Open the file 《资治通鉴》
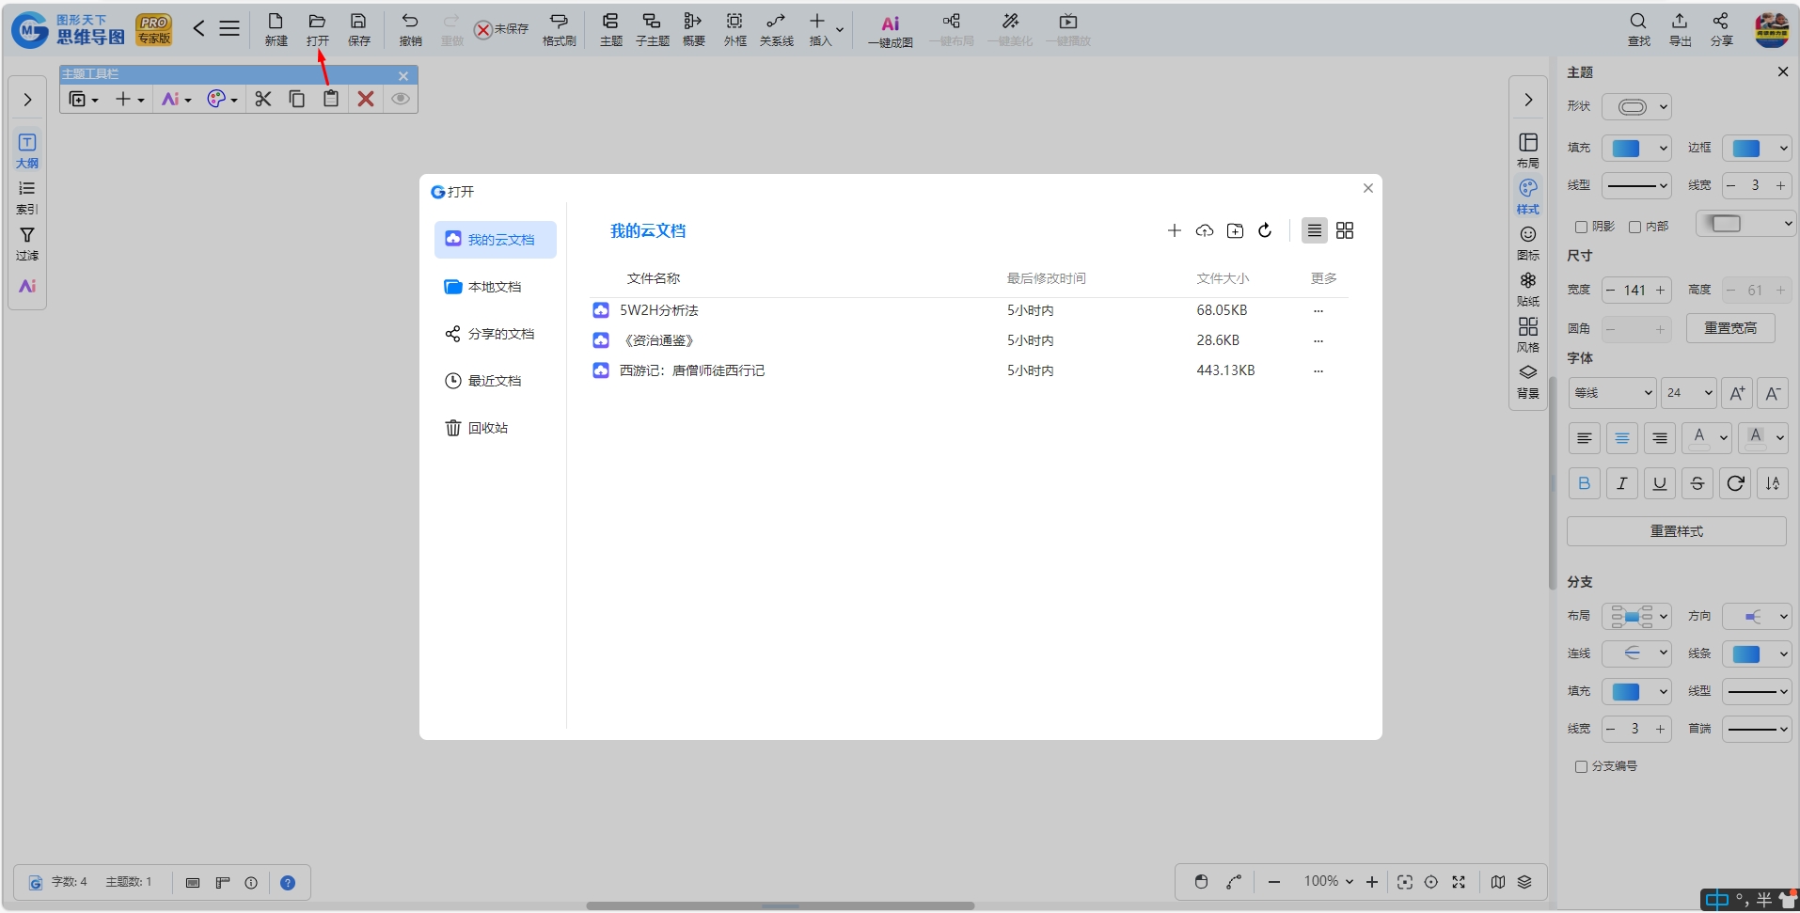 658,340
